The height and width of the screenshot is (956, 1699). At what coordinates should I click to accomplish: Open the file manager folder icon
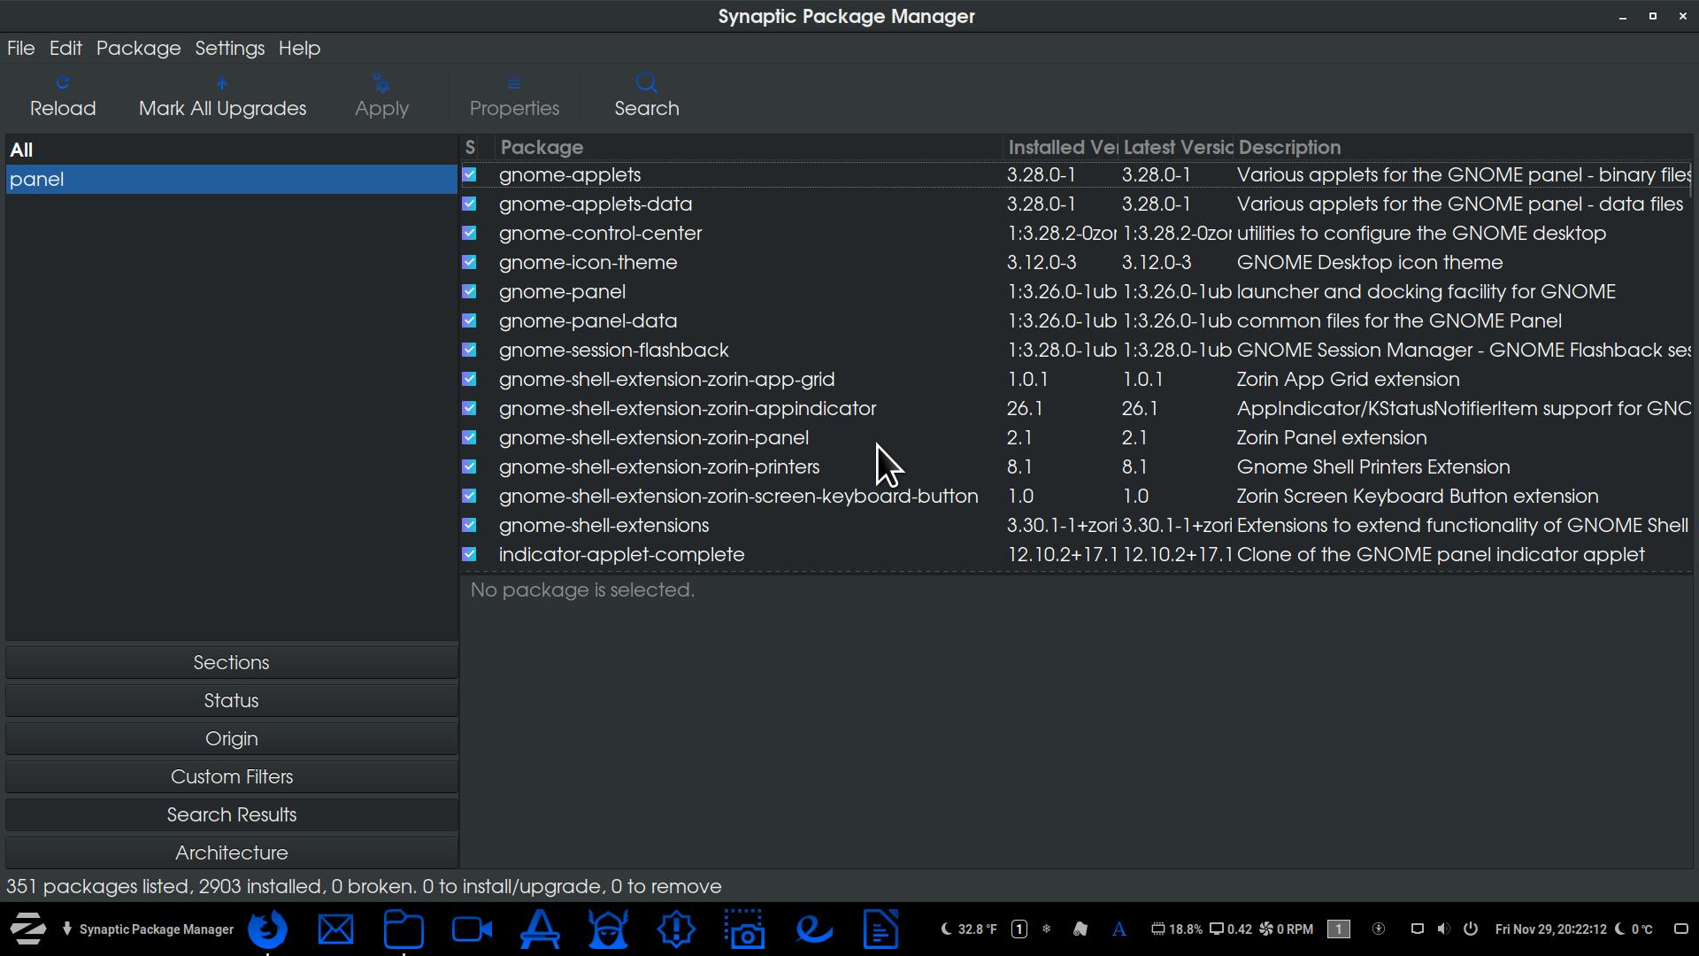[x=404, y=929]
